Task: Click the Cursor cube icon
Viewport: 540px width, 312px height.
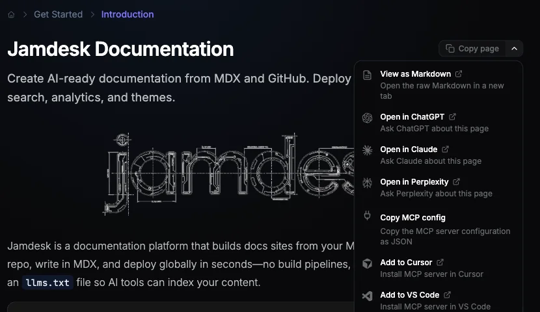Action: [x=368, y=263]
